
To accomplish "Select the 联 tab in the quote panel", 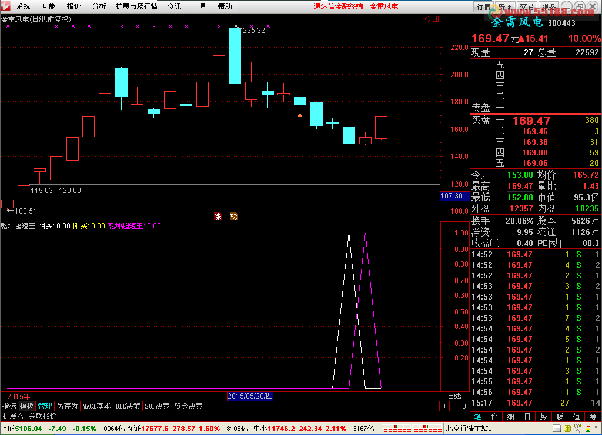I will coord(560,417).
